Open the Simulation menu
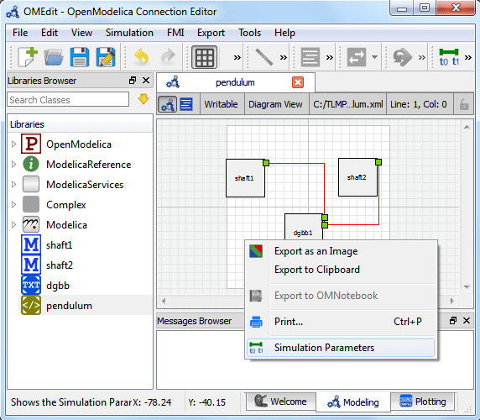480x420 pixels. (x=129, y=33)
